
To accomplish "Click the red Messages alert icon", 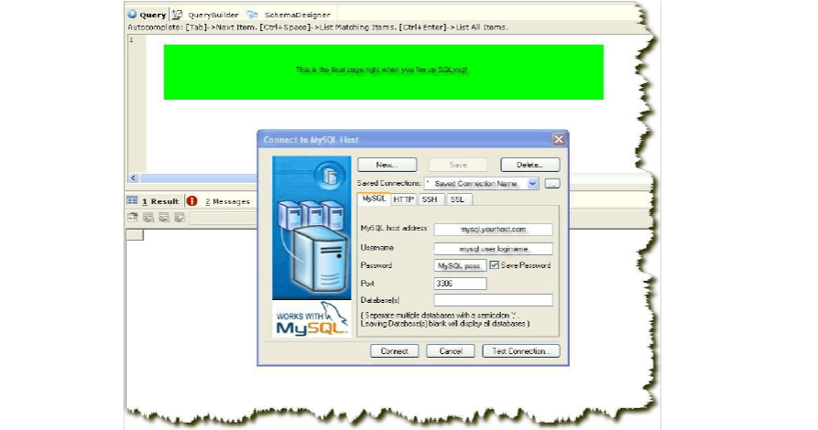I will [191, 200].
